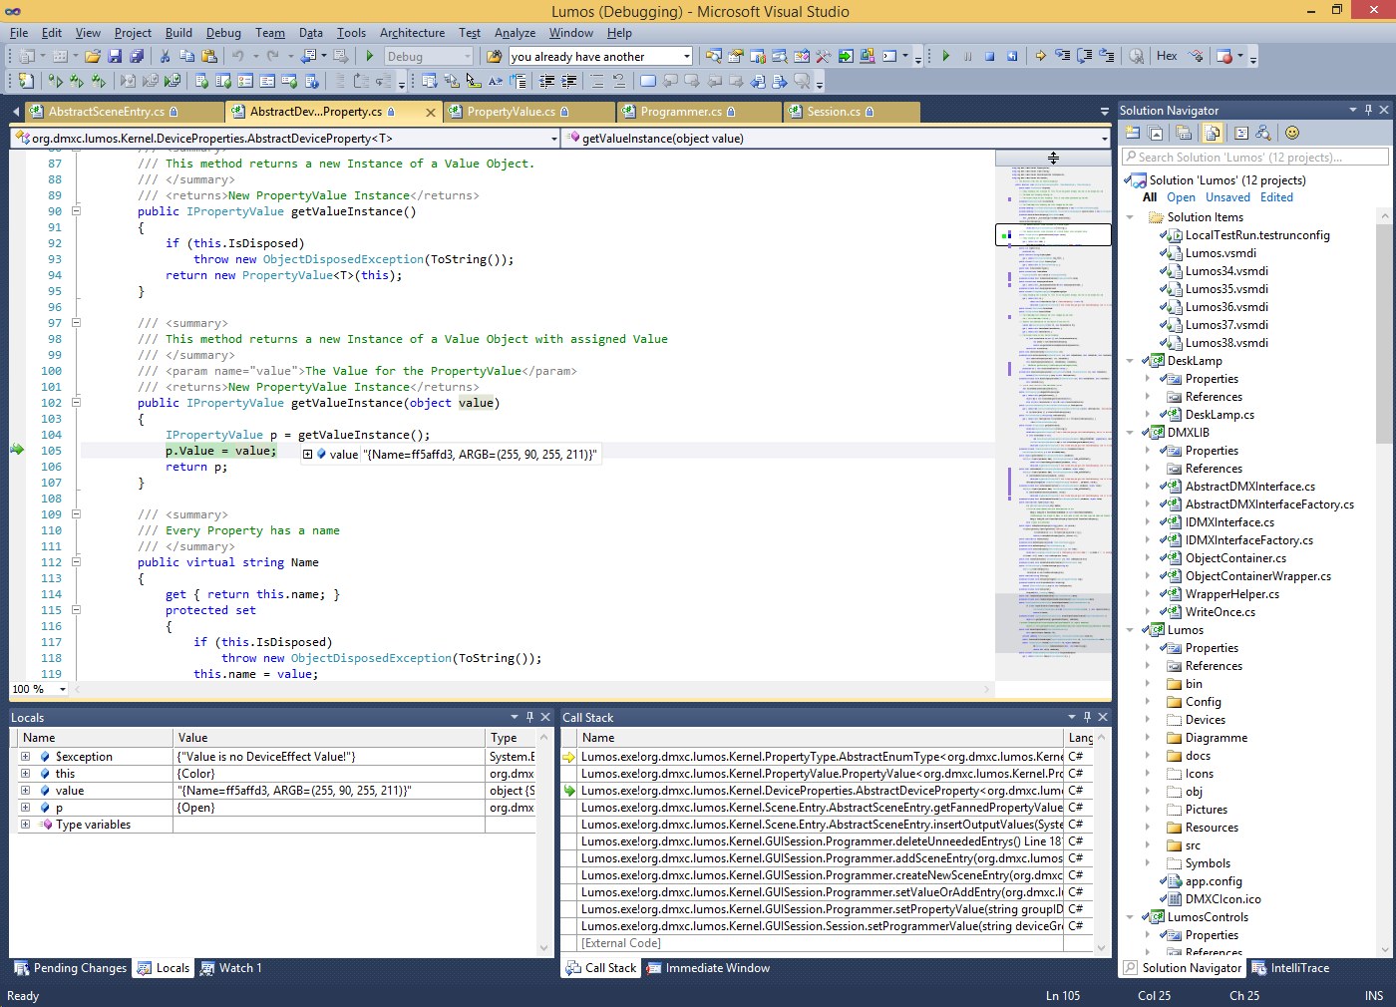Click the smiley face icon in Solution Navigator
The image size is (1396, 1007).
point(1292,133)
